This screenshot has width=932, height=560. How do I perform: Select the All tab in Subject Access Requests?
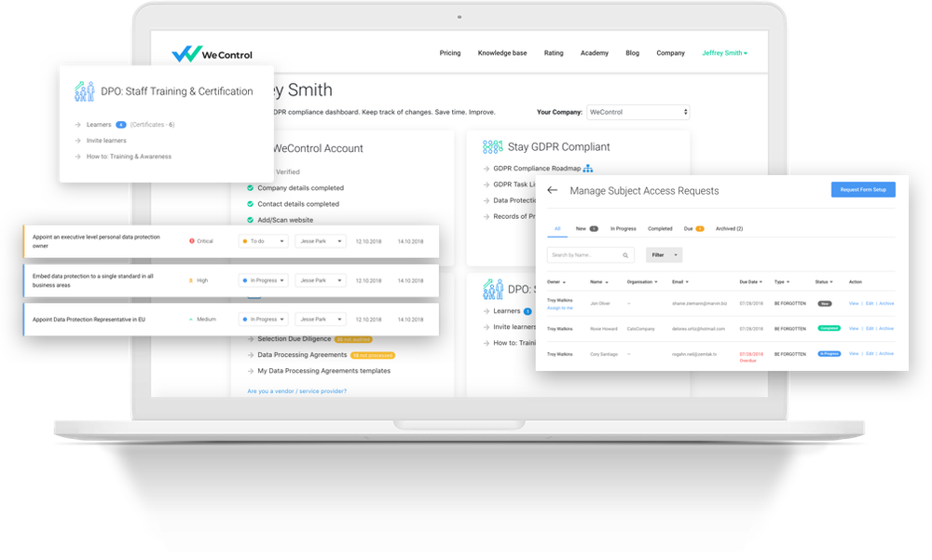point(557,229)
